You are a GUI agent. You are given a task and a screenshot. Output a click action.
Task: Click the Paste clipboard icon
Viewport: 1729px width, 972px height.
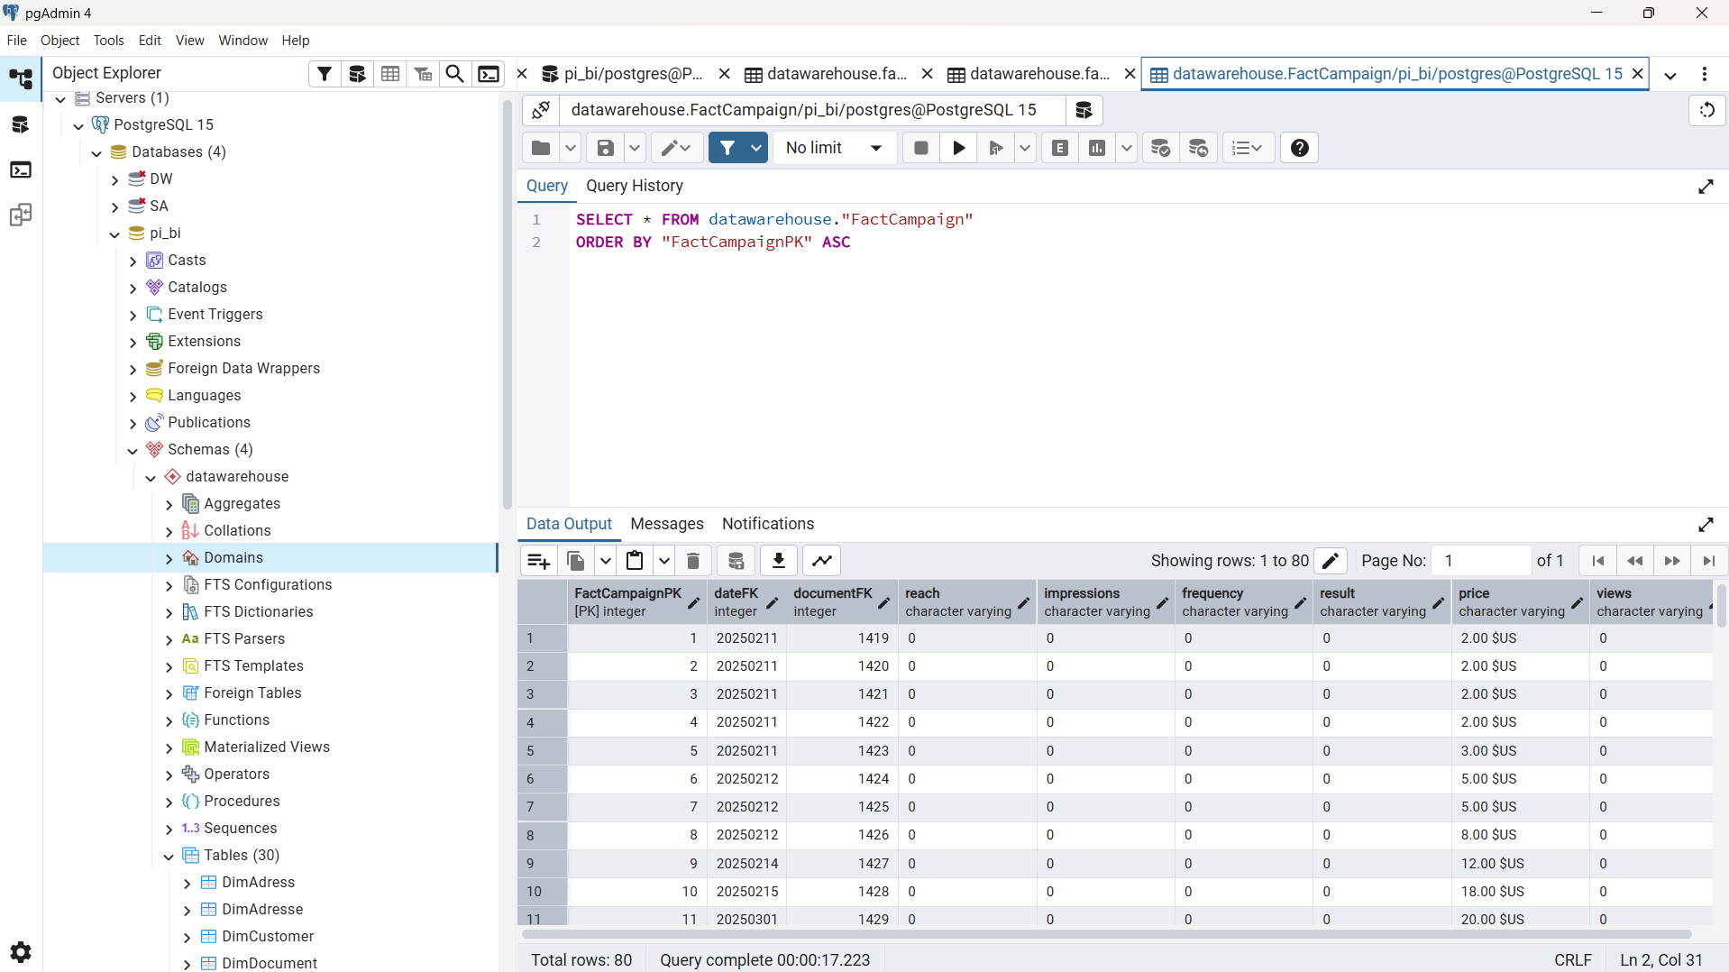click(x=635, y=561)
